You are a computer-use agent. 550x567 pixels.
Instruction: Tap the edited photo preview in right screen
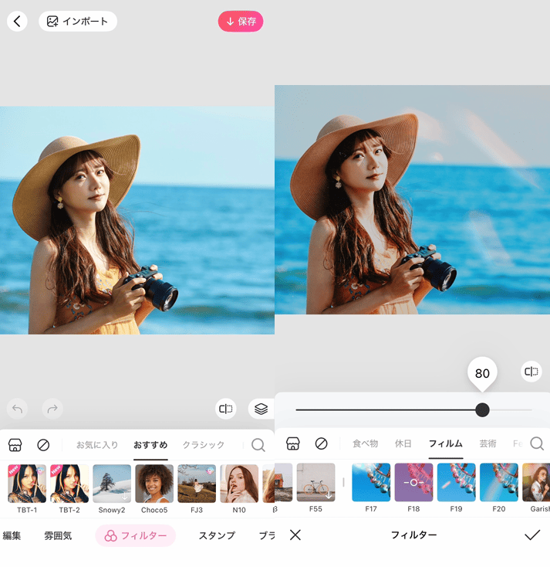413,199
